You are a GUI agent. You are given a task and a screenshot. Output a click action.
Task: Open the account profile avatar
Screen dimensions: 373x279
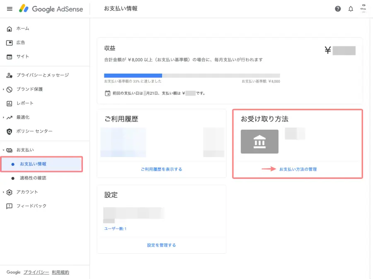click(x=363, y=9)
